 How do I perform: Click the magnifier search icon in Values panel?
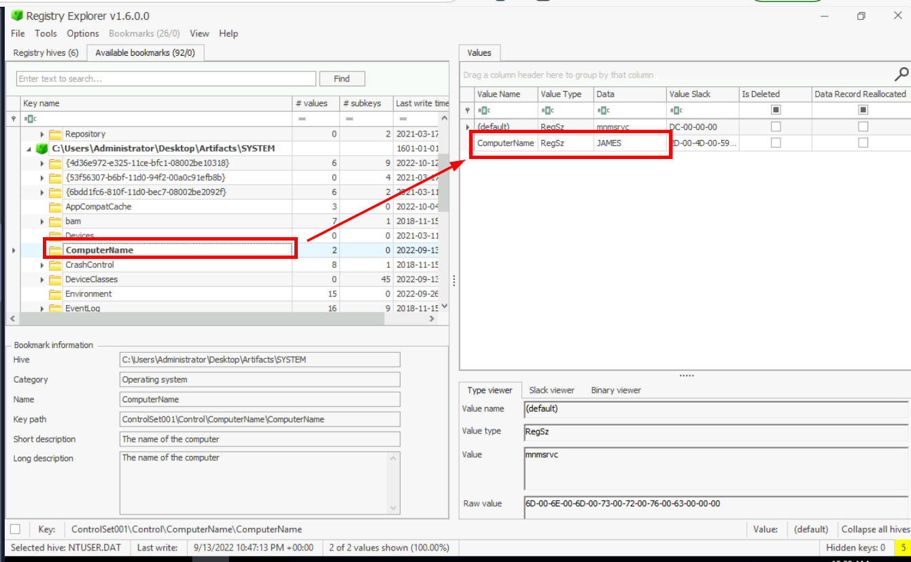901,74
